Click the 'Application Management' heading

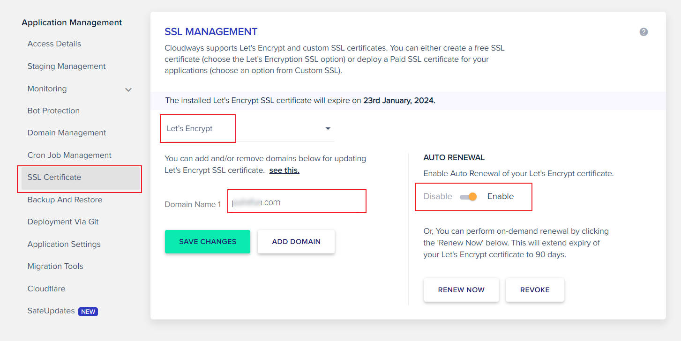pyautogui.click(x=72, y=22)
